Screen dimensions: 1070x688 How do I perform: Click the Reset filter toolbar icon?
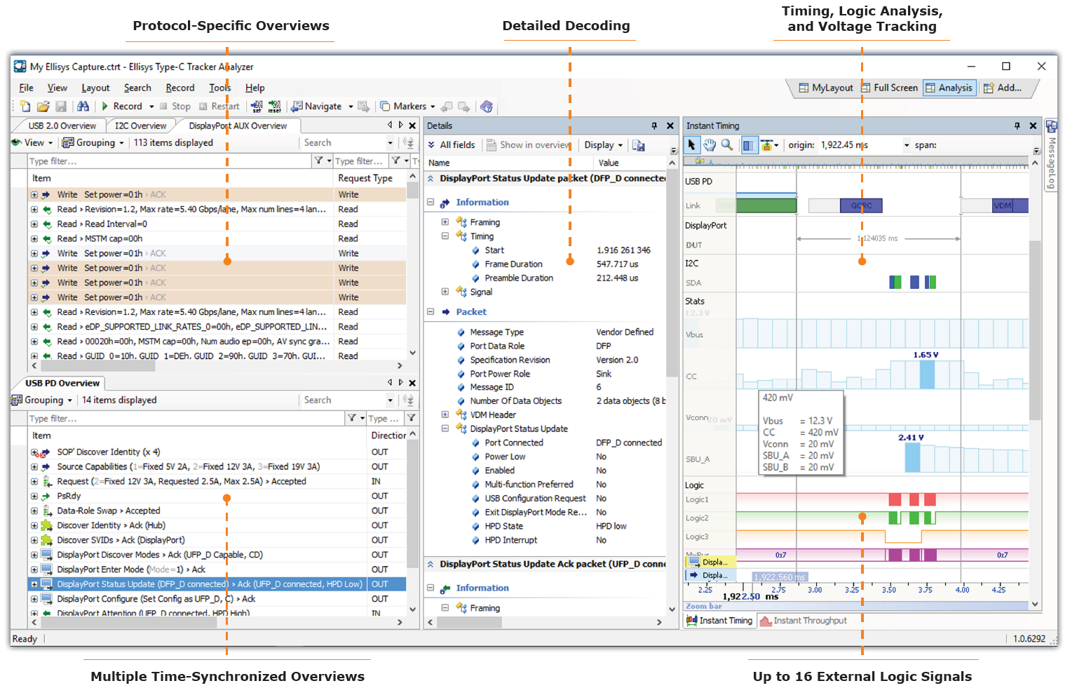[274, 107]
